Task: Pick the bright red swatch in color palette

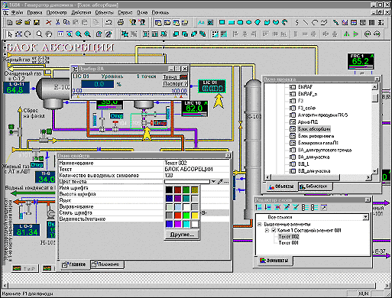Action: pyautogui.click(x=178, y=215)
